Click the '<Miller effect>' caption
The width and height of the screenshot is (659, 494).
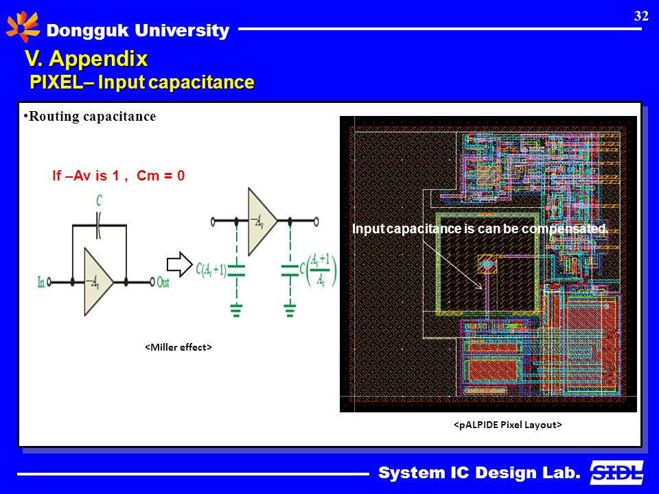click(x=178, y=347)
